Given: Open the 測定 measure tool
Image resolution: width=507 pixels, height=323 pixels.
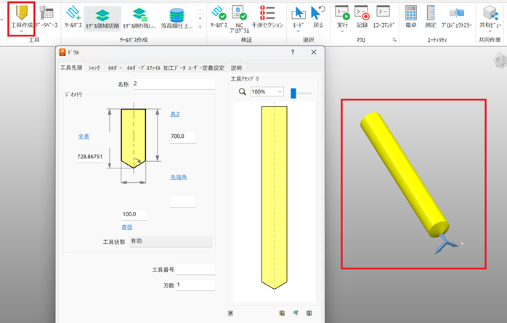Looking at the screenshot, I should tap(430, 16).
